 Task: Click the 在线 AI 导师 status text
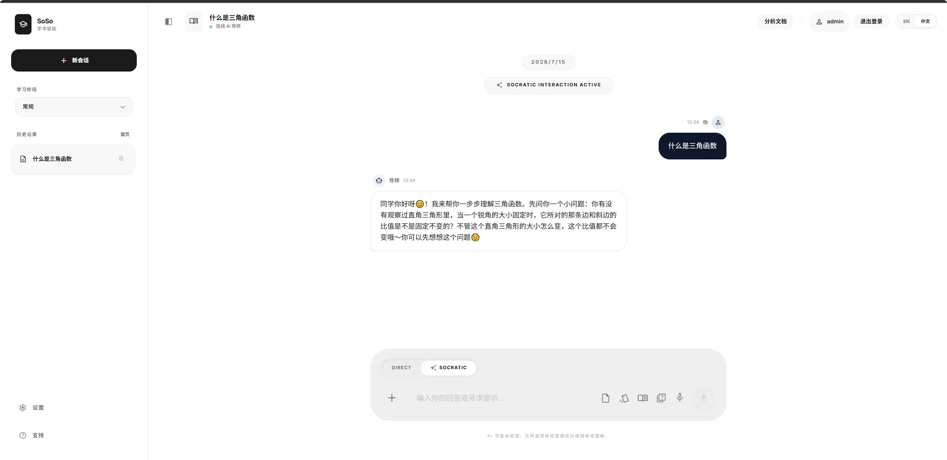coord(228,26)
